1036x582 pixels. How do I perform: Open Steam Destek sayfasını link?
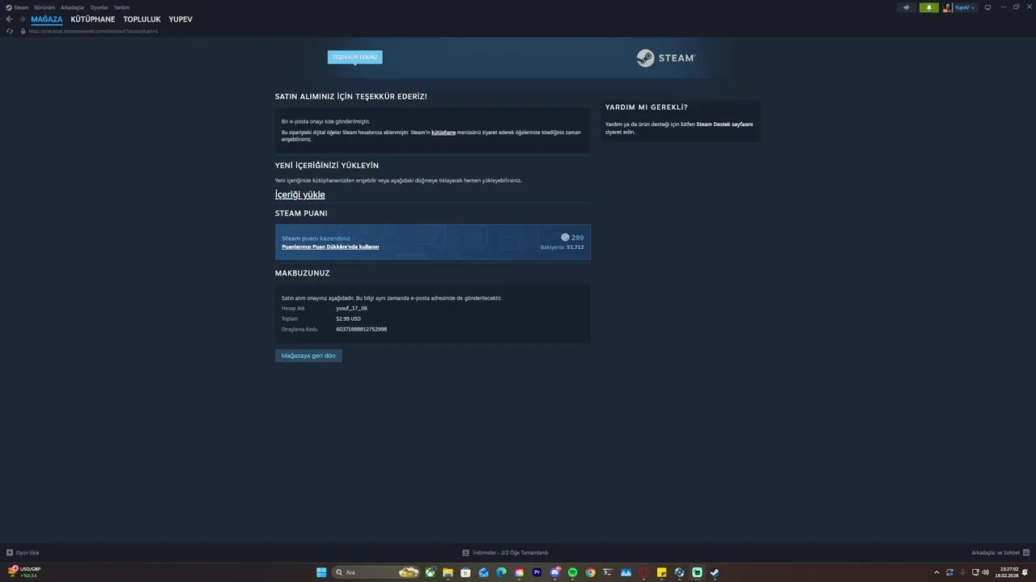[724, 124]
